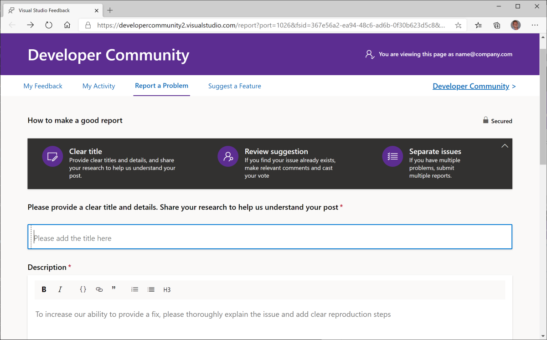The image size is (547, 340).
Task: Collapse the how-to tips panel chevron
Action: click(x=504, y=146)
